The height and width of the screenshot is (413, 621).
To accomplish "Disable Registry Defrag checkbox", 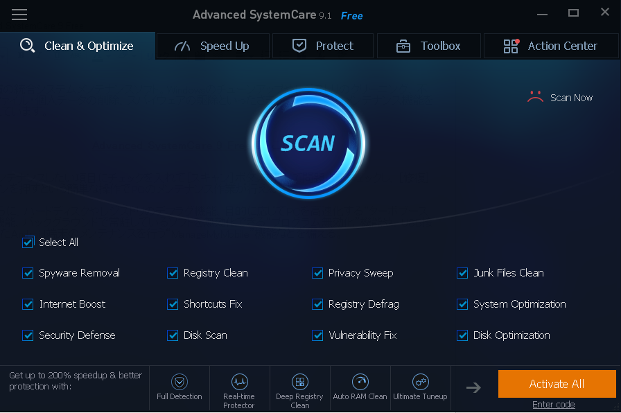I will (317, 304).
